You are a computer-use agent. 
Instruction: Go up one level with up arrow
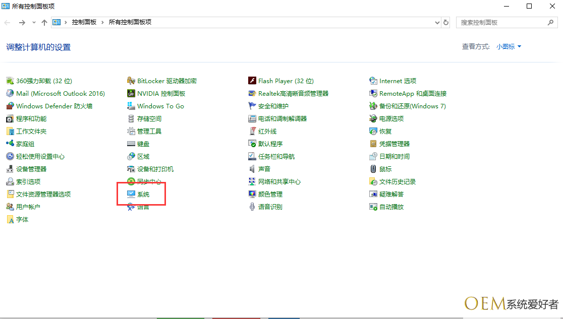(44, 22)
